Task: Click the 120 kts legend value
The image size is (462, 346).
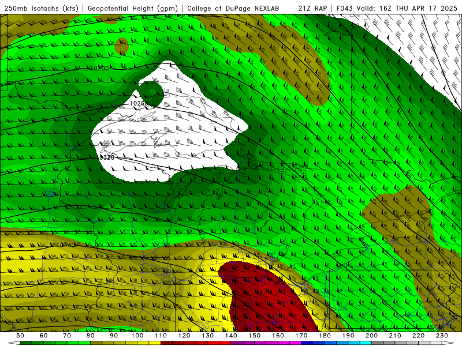Action: point(184,336)
